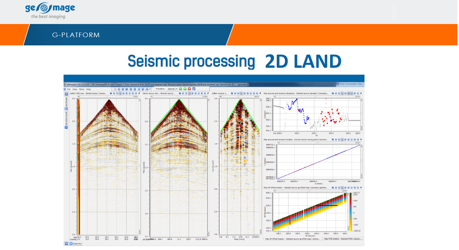
Task: Open the View menu
Action: (75, 89)
